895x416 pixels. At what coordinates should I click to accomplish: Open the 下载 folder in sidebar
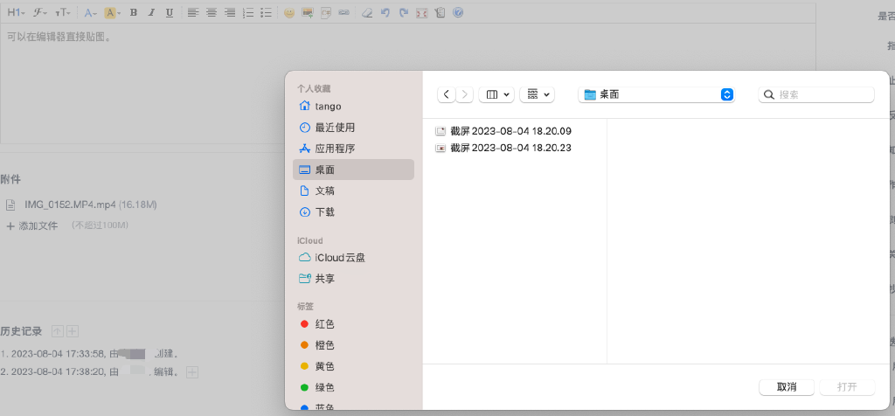click(324, 211)
